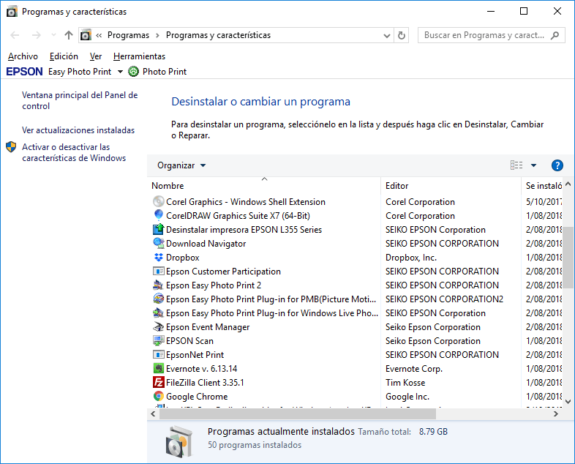
Task: Click the control panel icon in address bar
Action: point(86,35)
